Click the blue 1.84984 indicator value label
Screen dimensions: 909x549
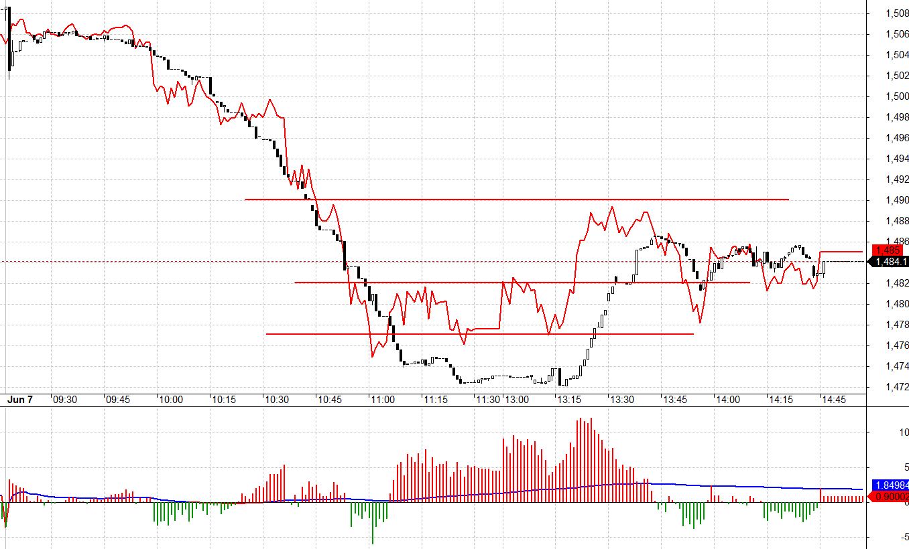(x=891, y=485)
